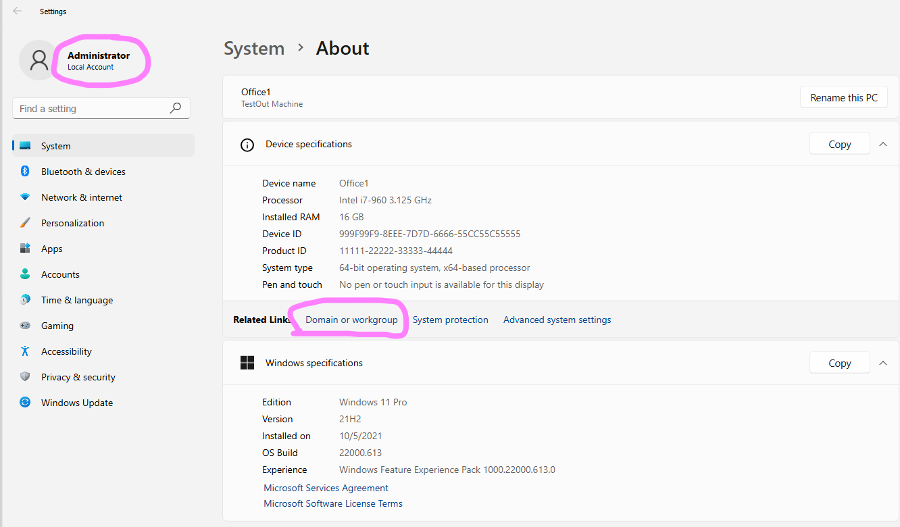Click the Bluetooth icon in sidebar
Screen dimensions: 900x527
[25, 172]
